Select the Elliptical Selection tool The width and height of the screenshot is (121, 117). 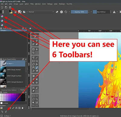pos(37,96)
